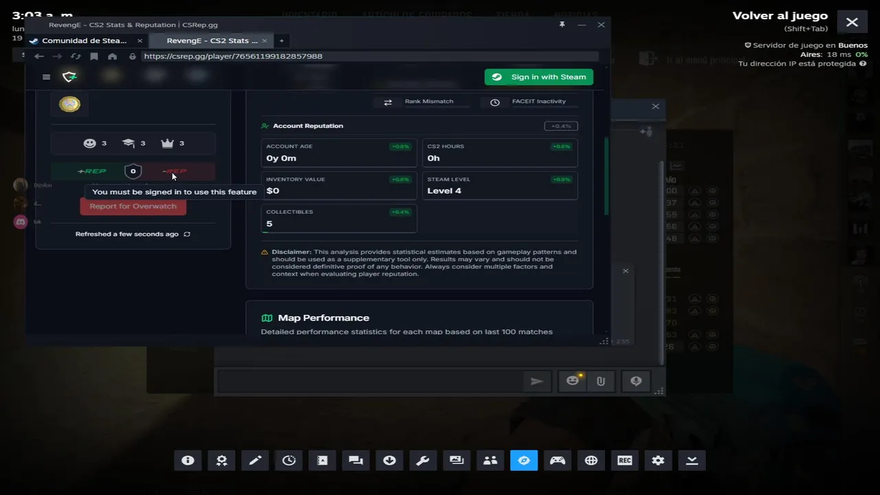Toggle the highlighted blue overlay bar icon

tap(524, 461)
